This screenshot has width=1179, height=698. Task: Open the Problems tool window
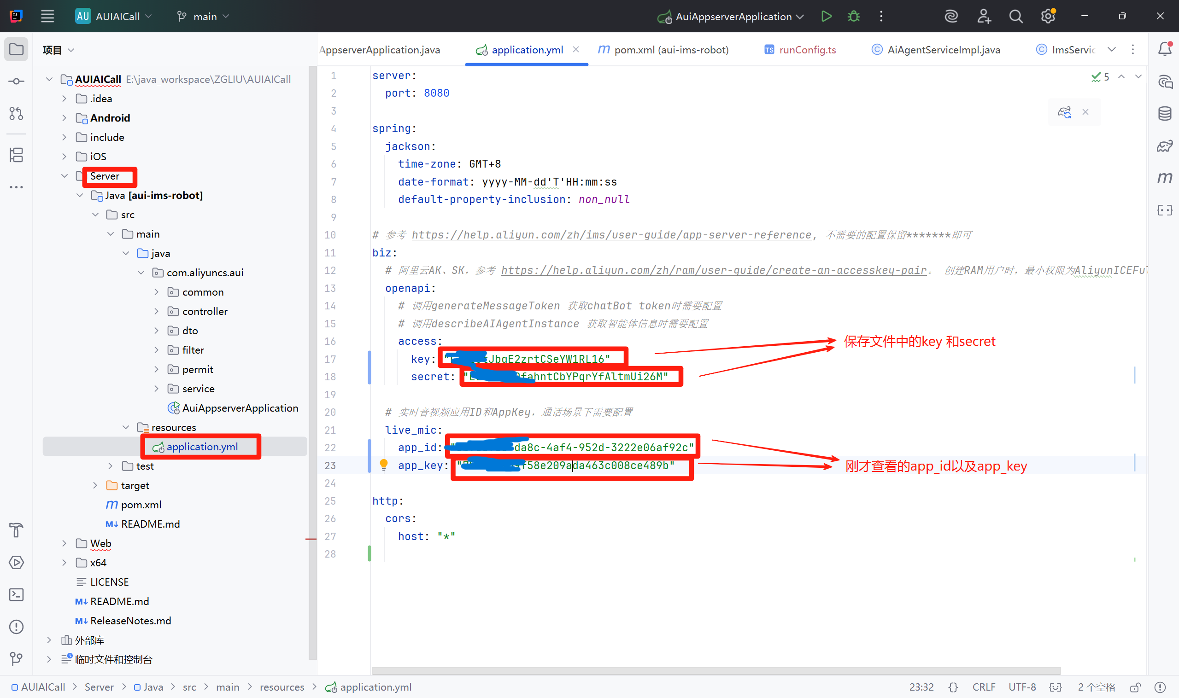[17, 627]
